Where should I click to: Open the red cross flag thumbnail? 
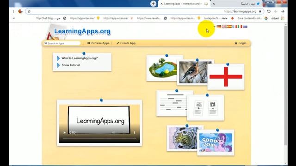[x=226, y=77]
